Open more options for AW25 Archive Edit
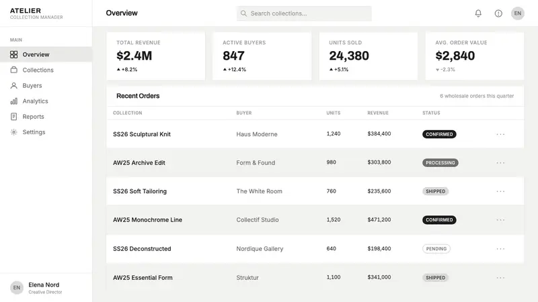This screenshot has width=538, height=302. (500, 162)
